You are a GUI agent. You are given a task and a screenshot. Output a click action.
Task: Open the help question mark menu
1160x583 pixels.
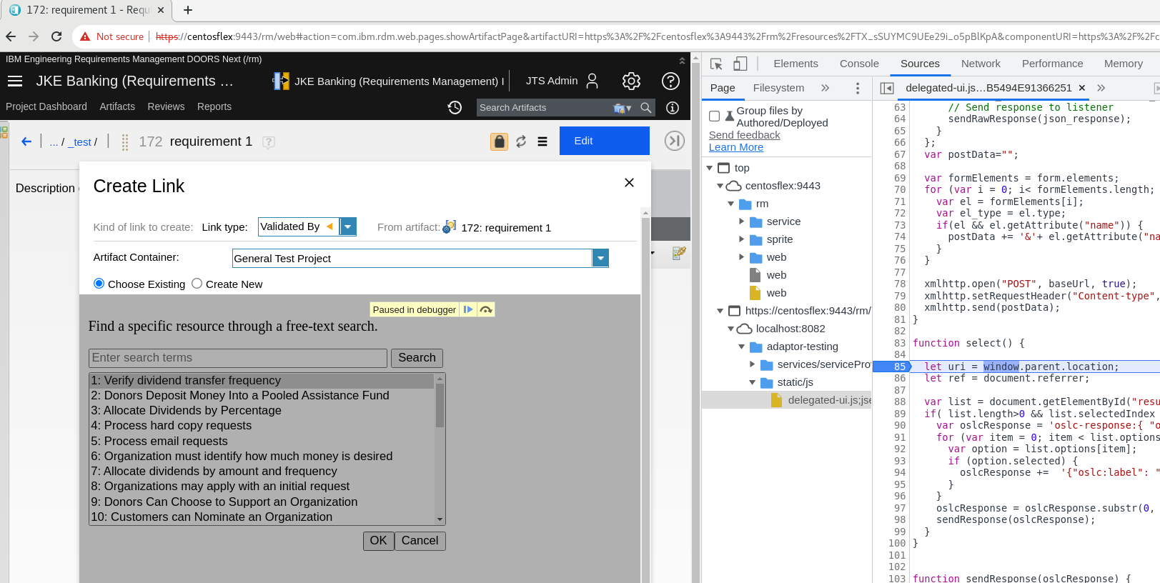click(670, 81)
